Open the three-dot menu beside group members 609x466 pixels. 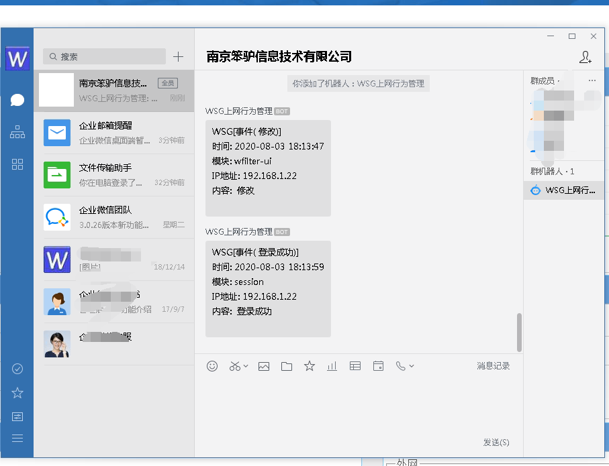tap(592, 80)
